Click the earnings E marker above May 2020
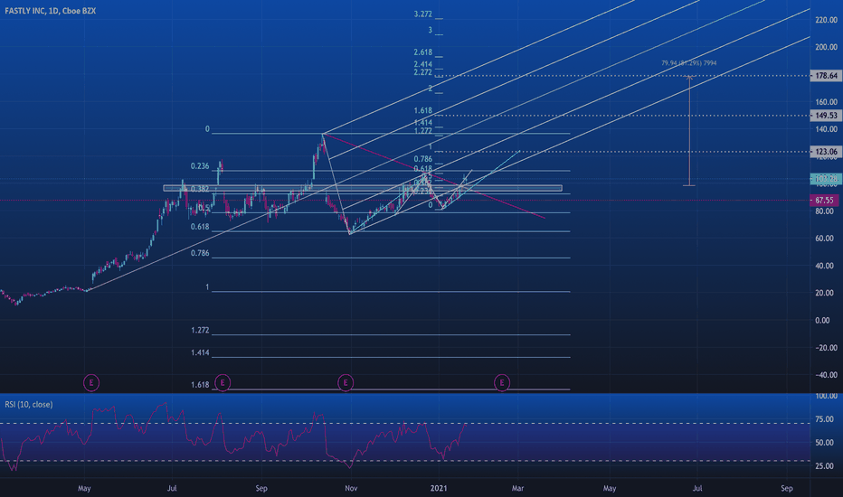This screenshot has height=497, width=843. 90,383
